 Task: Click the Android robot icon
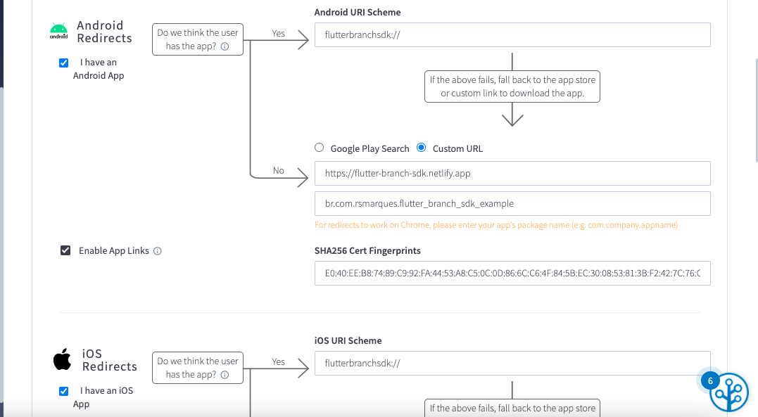click(58, 30)
